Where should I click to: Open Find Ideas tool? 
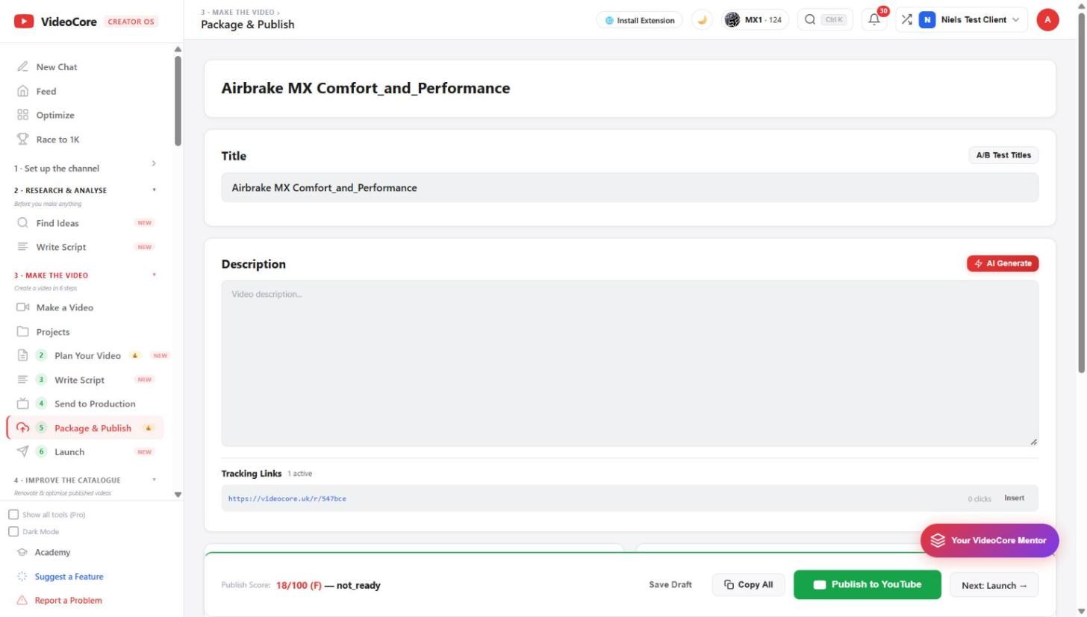(x=57, y=223)
